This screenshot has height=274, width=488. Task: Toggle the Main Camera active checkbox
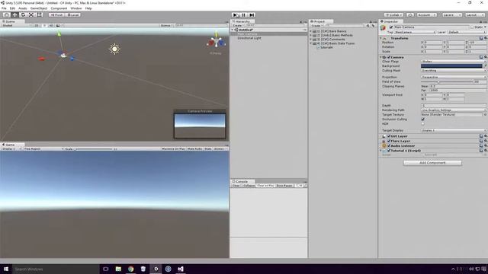coord(391,27)
